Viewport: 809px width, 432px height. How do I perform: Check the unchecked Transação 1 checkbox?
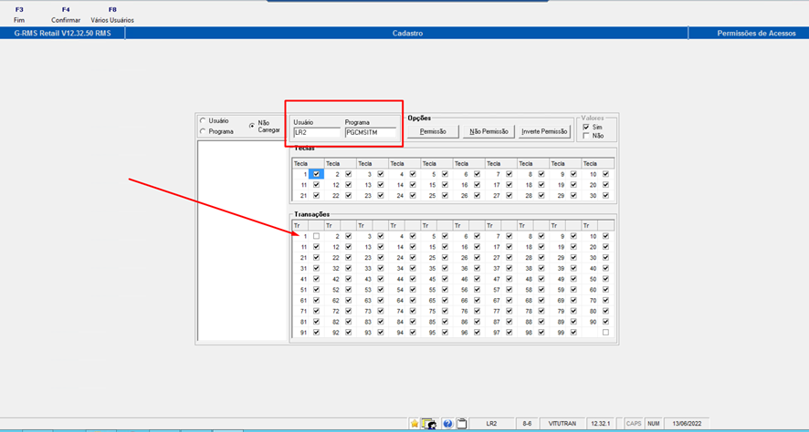pyautogui.click(x=316, y=236)
